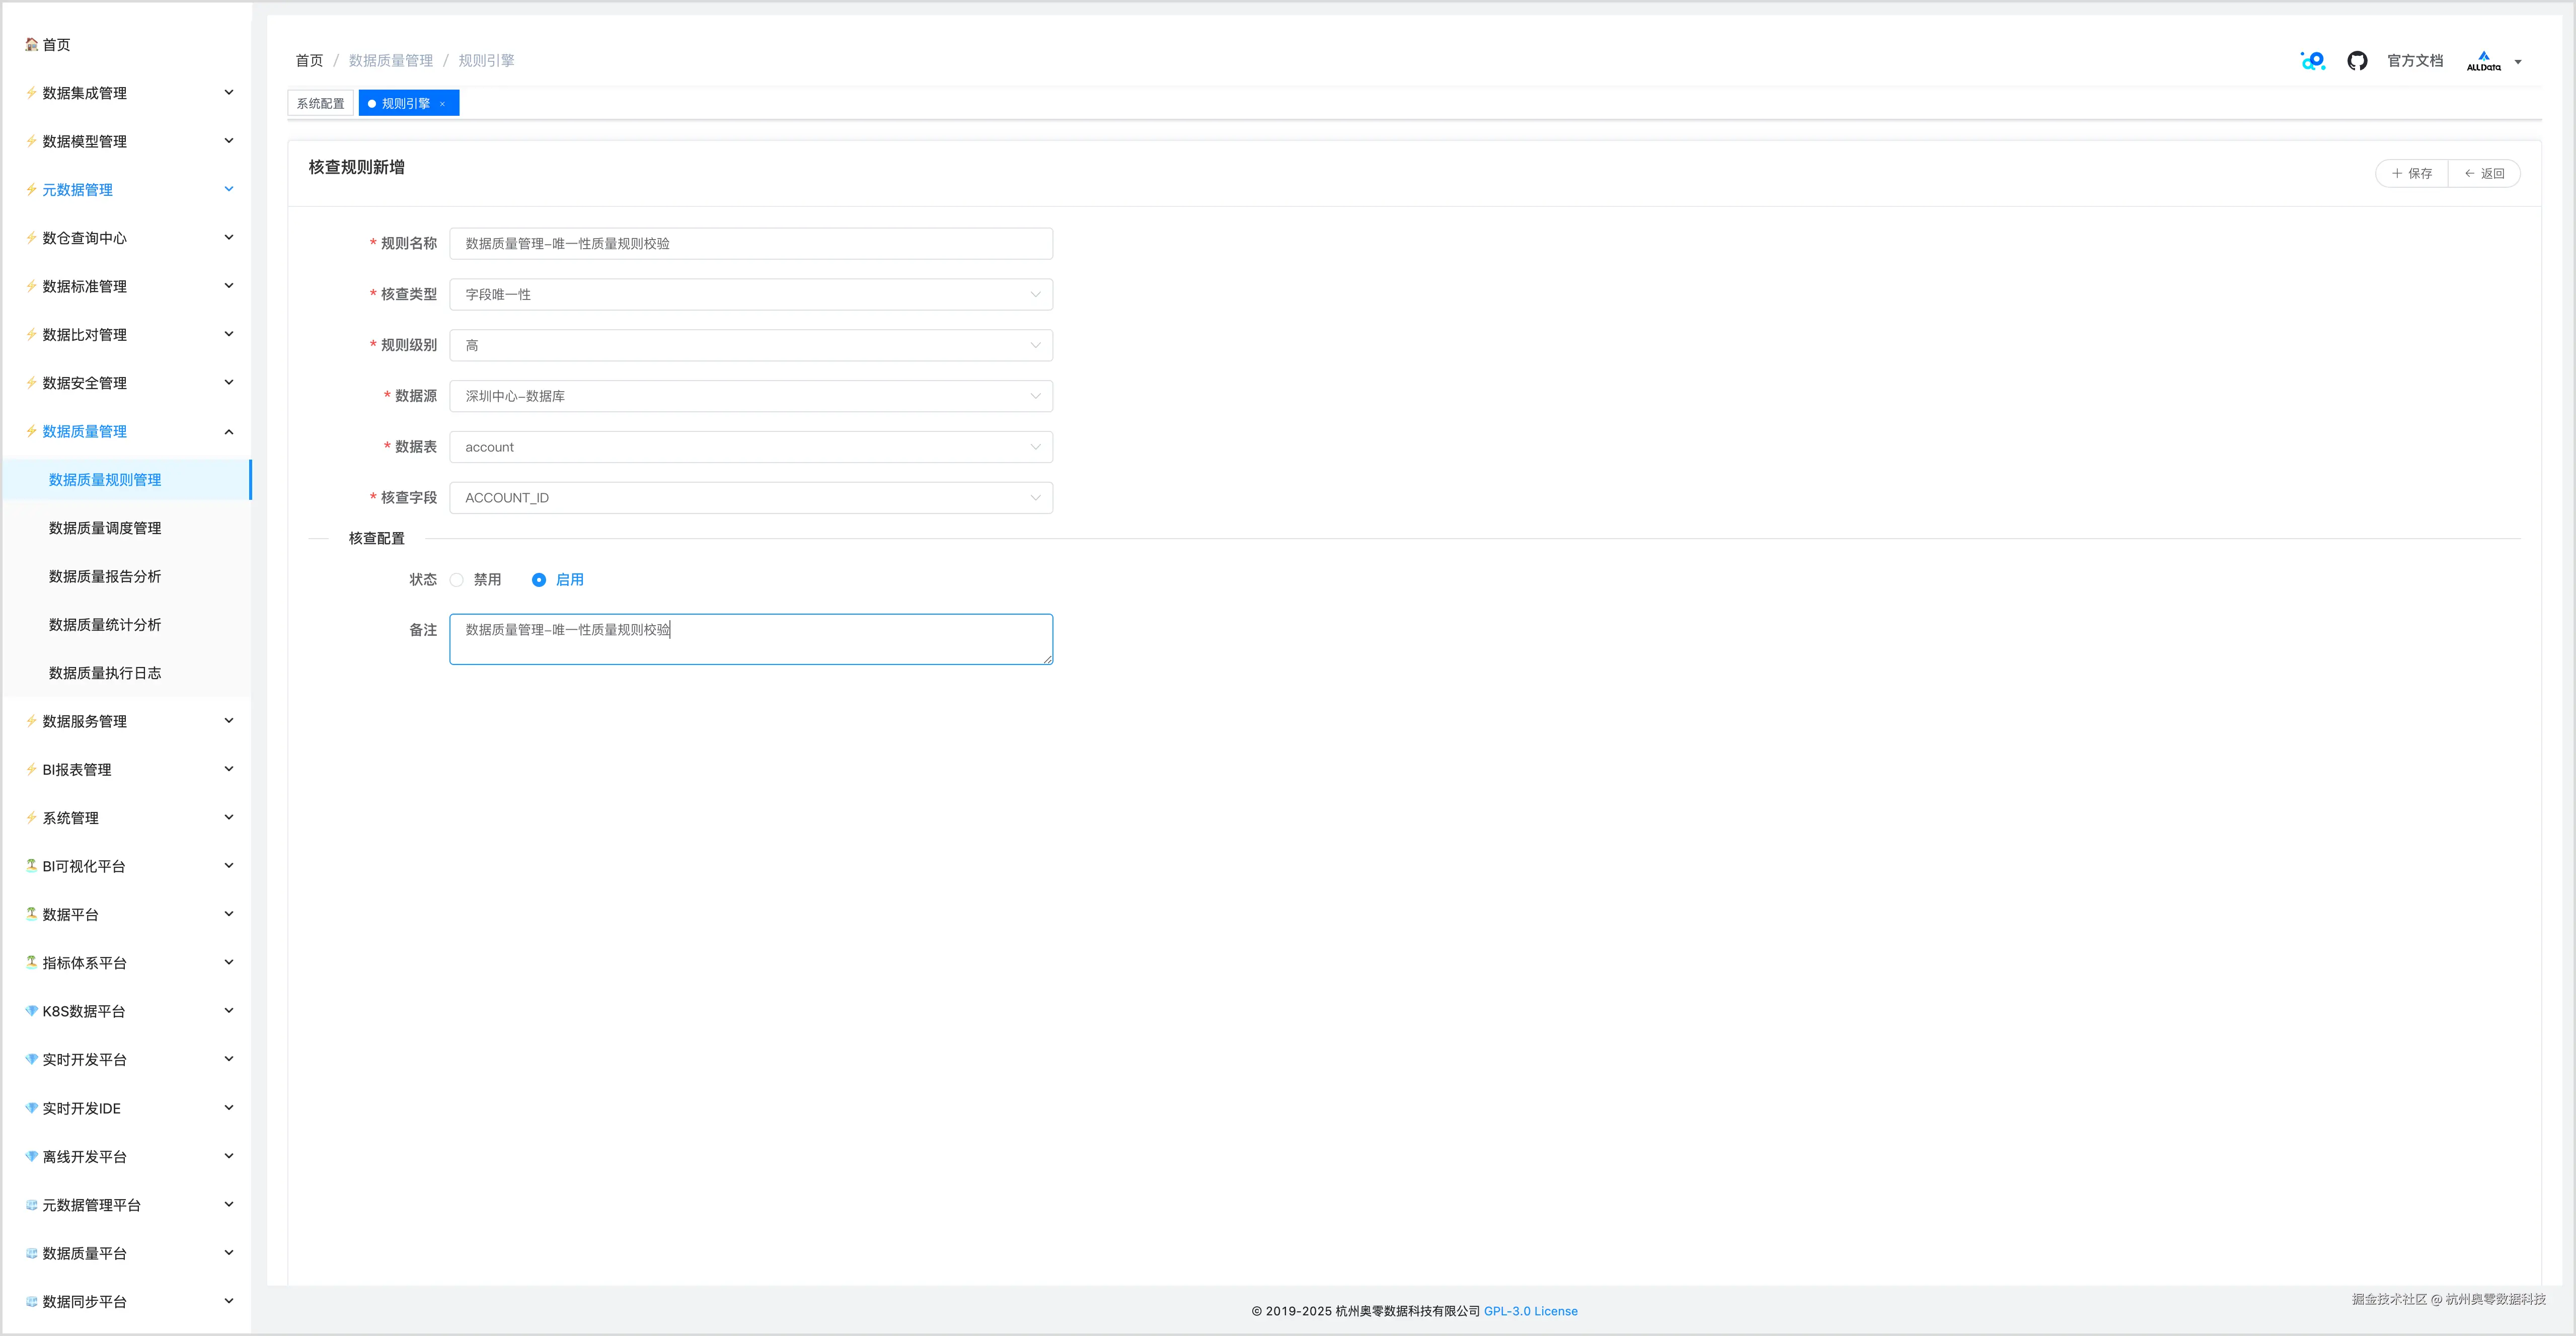Viewport: 2576px width, 1336px height.
Task: Click the icon beside 数据质量平台
Action: (32, 1253)
